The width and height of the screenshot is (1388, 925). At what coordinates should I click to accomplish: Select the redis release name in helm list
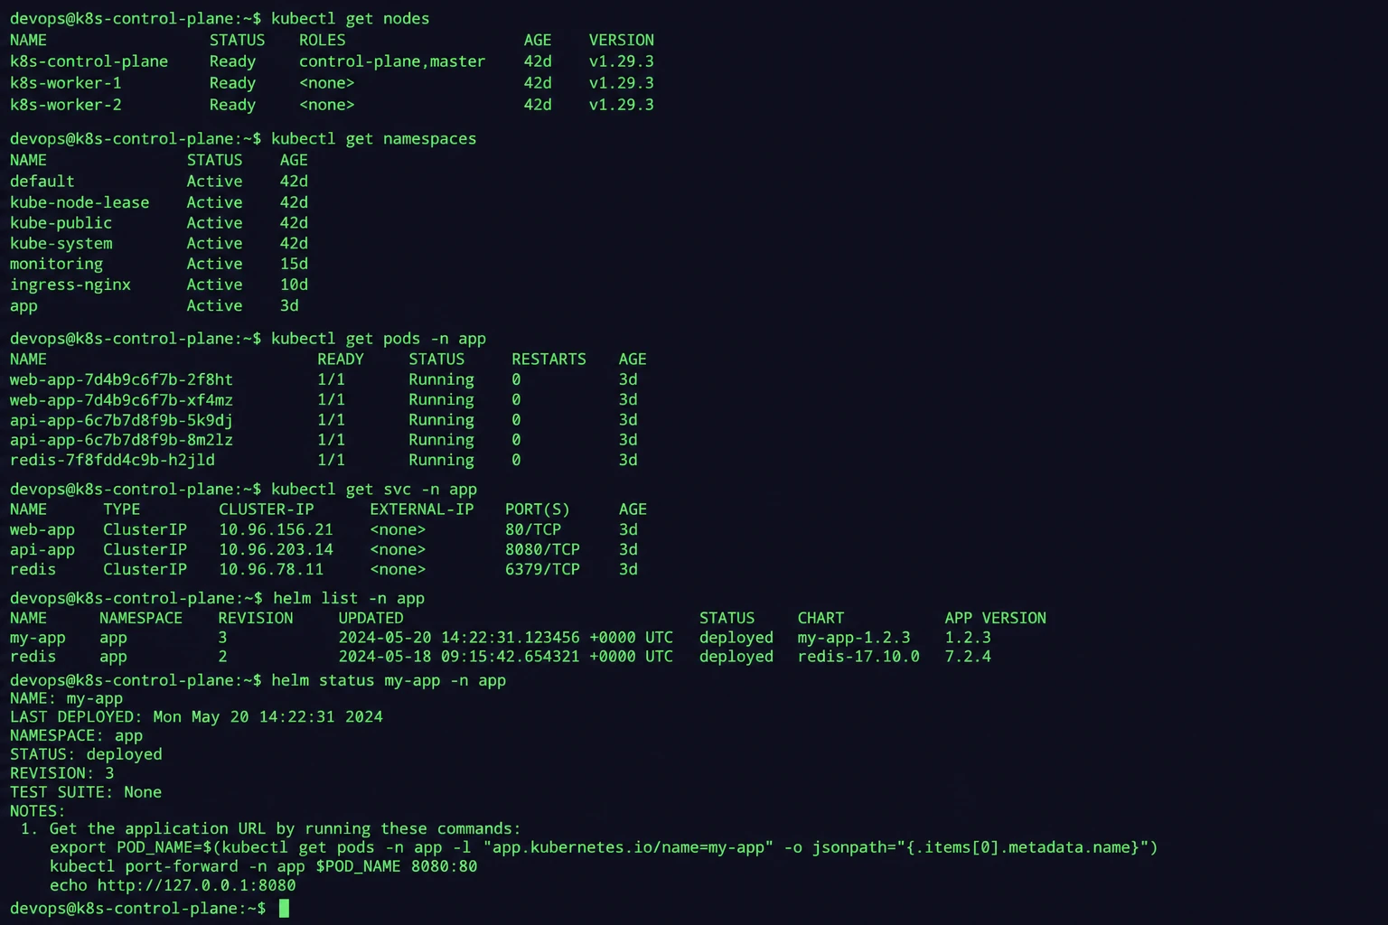(33, 657)
